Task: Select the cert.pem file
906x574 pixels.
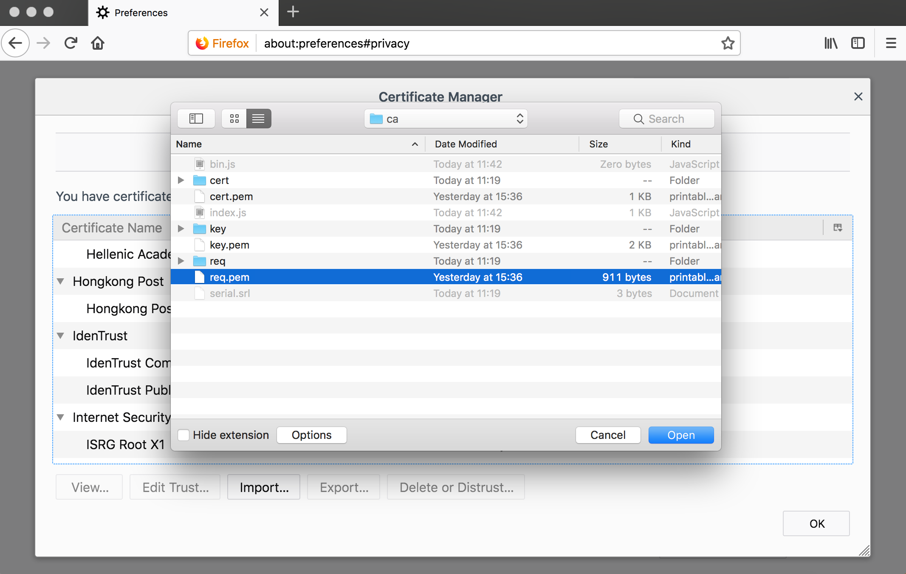Action: click(x=231, y=196)
